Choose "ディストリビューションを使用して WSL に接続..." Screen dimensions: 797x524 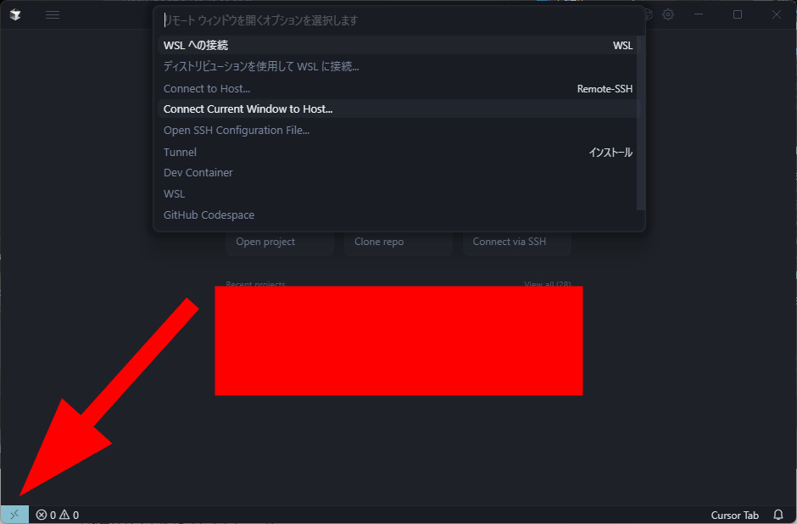pyautogui.click(x=398, y=67)
